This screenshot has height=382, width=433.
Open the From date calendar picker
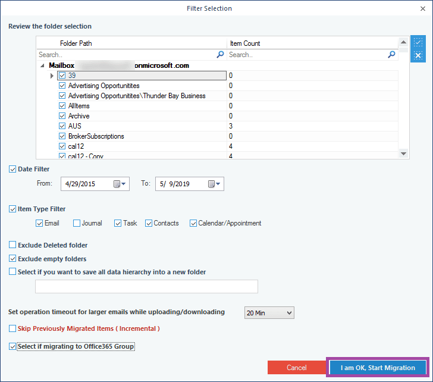pyautogui.click(x=121, y=184)
